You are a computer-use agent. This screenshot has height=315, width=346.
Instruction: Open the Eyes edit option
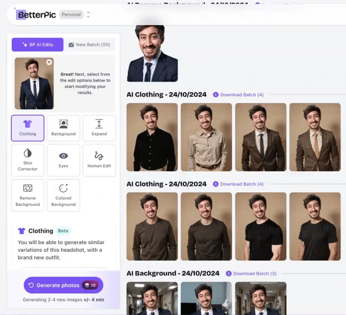(x=63, y=160)
